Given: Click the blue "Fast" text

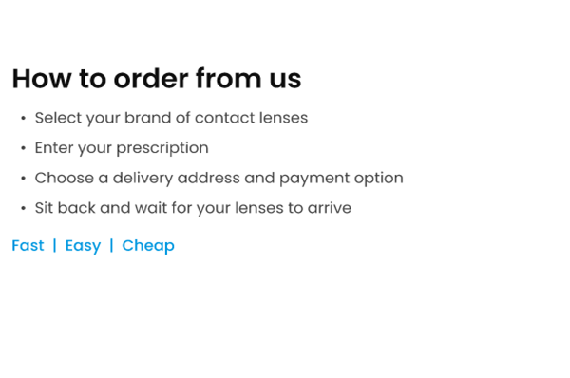Looking at the screenshot, I should point(28,245).
